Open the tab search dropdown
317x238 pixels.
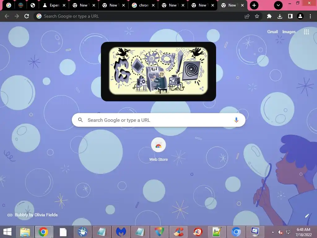(x=278, y=5)
